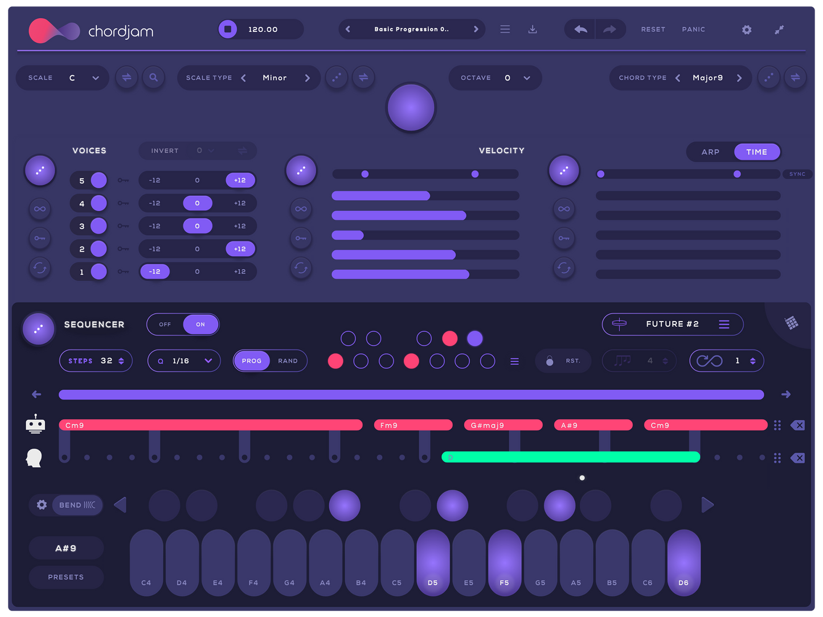Click the robot icon beside chord track
The height and width of the screenshot is (617, 823).
click(35, 424)
